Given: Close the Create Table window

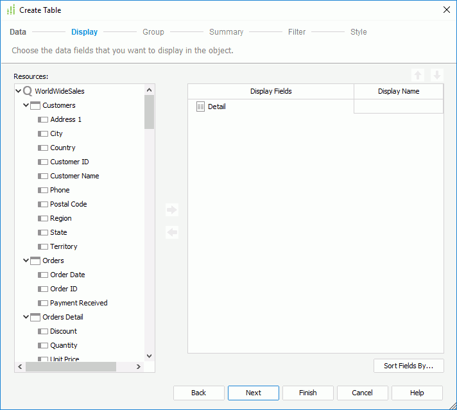Looking at the screenshot, I should pyautogui.click(x=447, y=10).
